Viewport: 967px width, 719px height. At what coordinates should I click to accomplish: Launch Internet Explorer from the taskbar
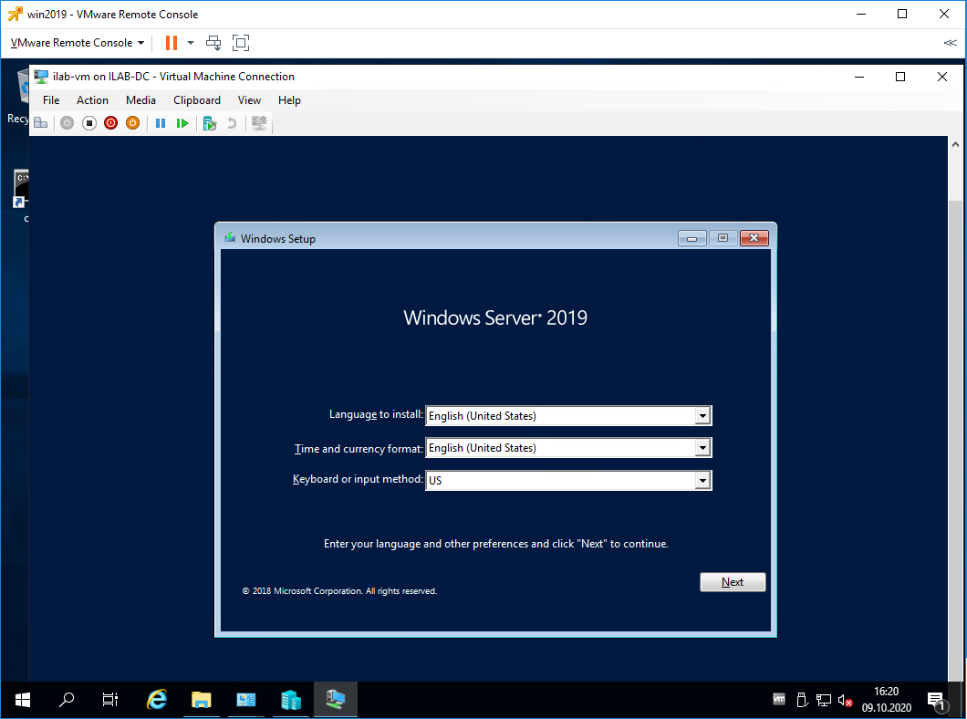pyautogui.click(x=157, y=700)
